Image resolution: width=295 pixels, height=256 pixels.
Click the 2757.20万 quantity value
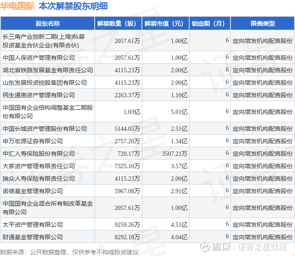(127, 141)
